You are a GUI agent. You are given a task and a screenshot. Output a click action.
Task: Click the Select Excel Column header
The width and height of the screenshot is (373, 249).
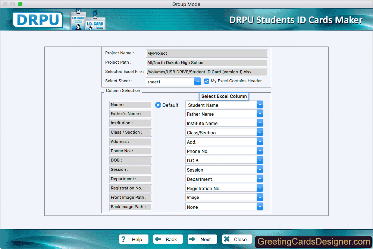coord(224,96)
